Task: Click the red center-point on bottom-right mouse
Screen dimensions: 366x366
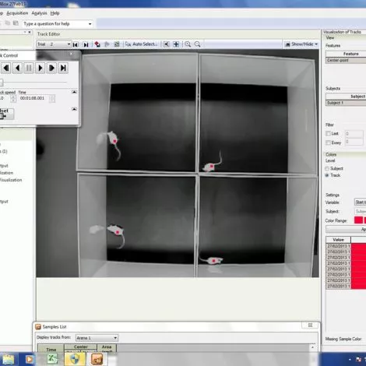Action: coord(214,261)
